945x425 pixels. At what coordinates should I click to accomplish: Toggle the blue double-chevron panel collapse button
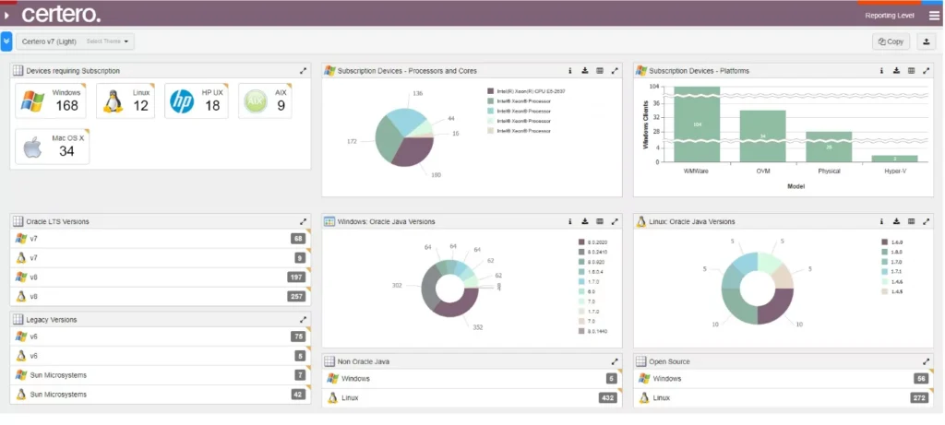coord(6,41)
